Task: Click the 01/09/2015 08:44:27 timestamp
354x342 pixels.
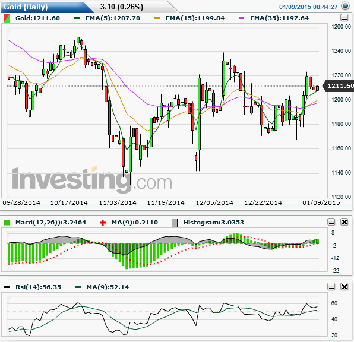Action: (x=308, y=7)
